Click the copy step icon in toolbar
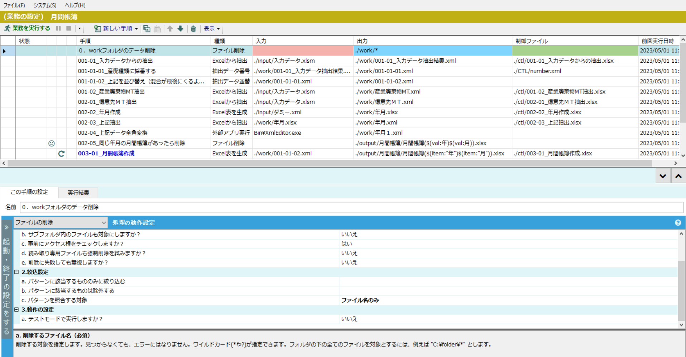Image resolution: width=686 pixels, height=357 pixels. coord(147,29)
